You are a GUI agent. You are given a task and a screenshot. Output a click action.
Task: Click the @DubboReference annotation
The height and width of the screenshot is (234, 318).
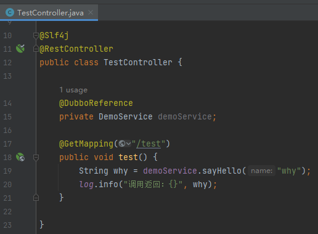[x=96, y=103]
